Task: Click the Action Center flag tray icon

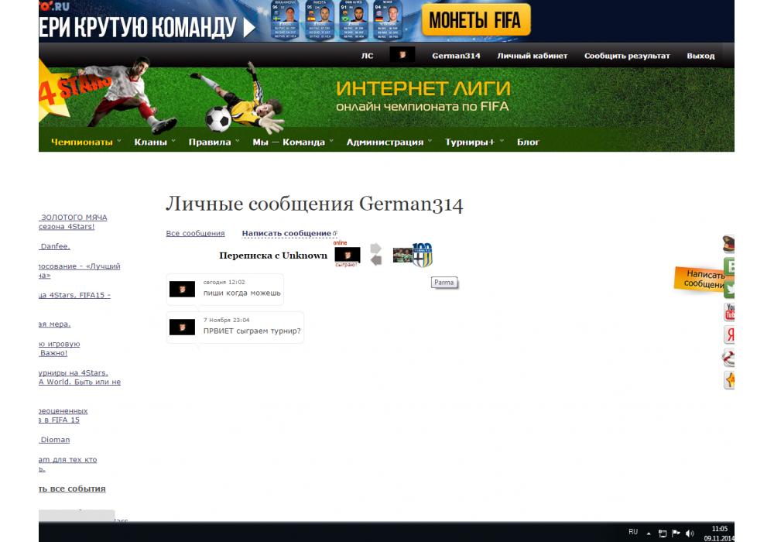Action: click(x=676, y=533)
